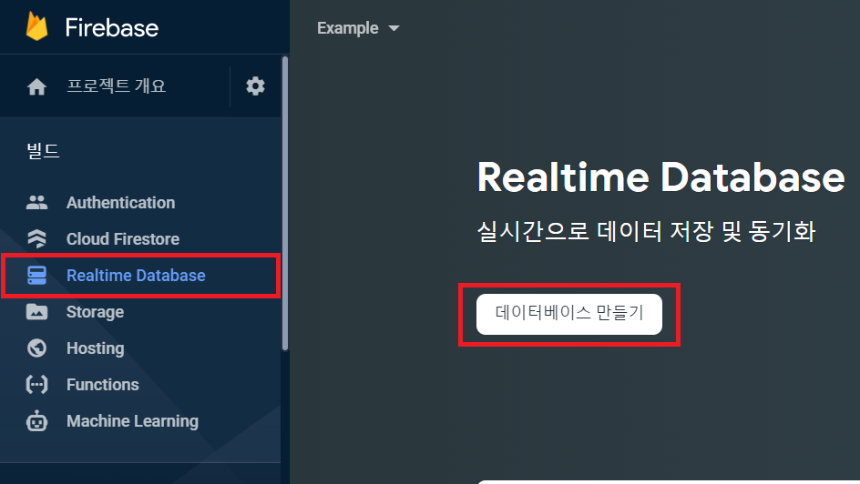Click the 데이터베이스 만들기 button

point(569,314)
